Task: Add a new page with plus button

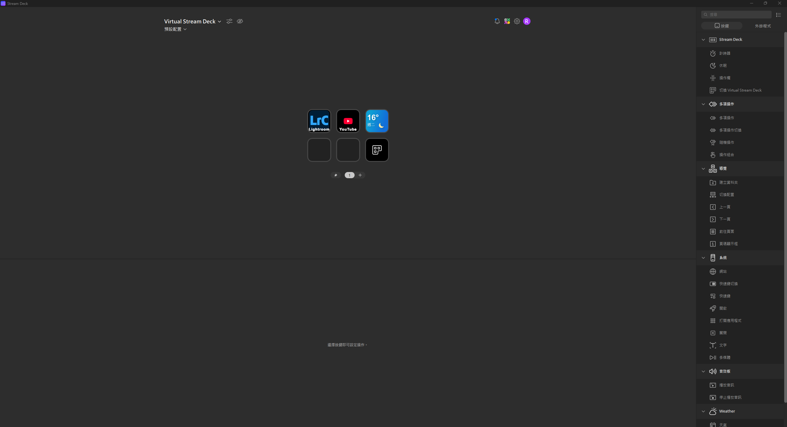Action: click(360, 175)
